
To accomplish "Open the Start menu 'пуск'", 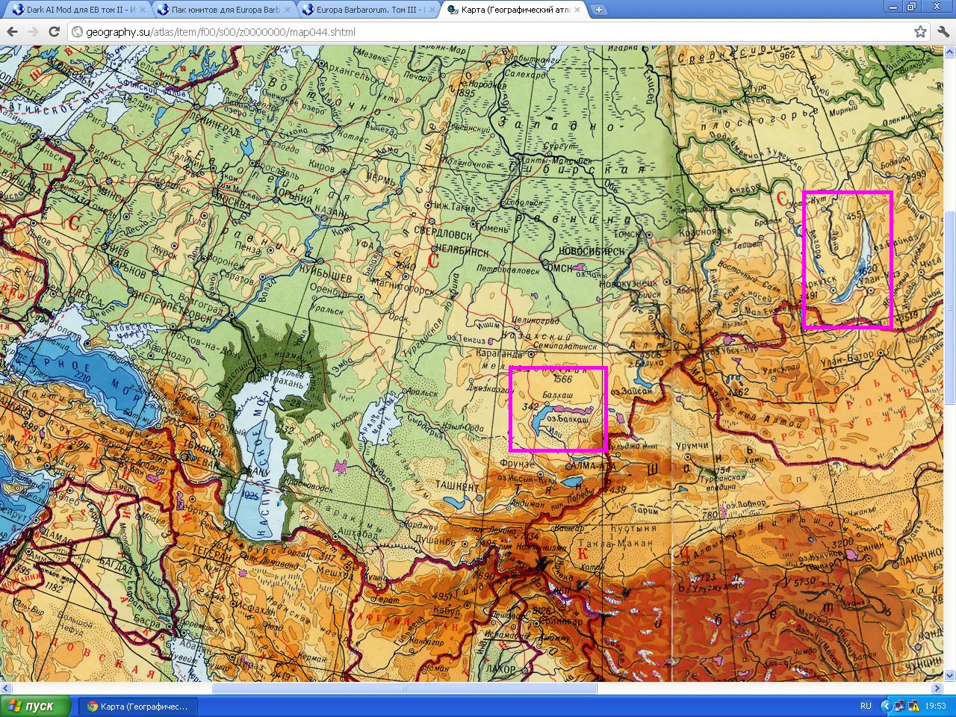I will [35, 706].
